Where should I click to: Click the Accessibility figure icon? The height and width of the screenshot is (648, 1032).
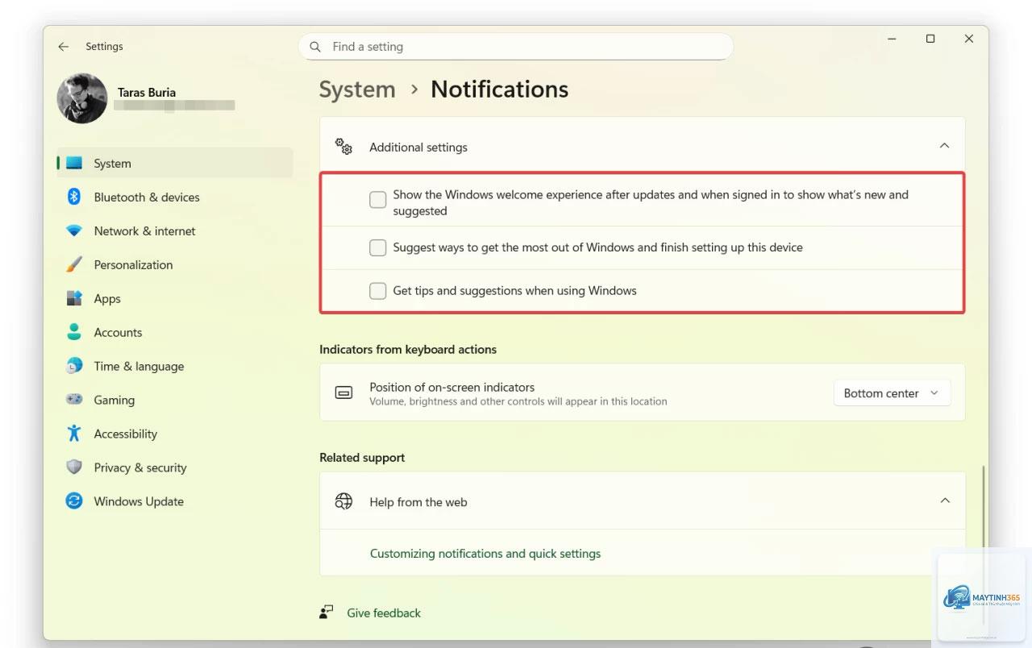74,434
